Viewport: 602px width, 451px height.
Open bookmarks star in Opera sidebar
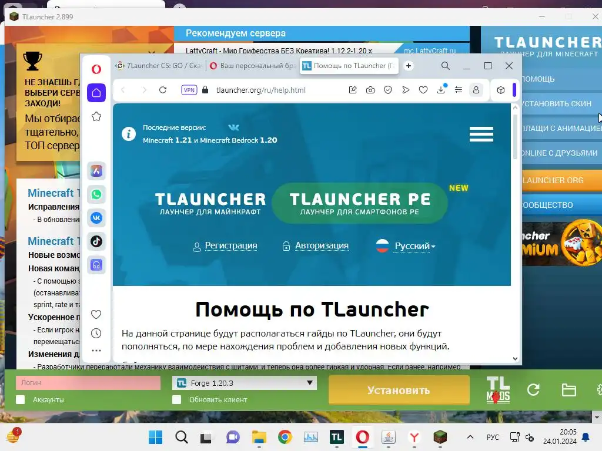[96, 116]
